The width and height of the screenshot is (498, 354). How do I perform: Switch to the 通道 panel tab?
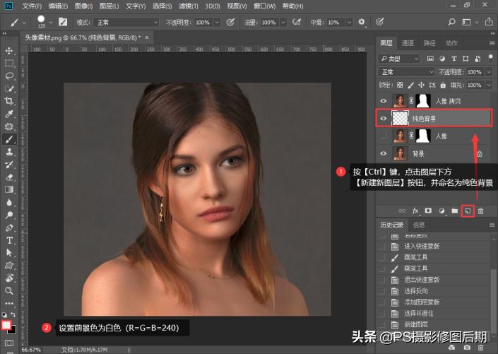pyautogui.click(x=409, y=43)
